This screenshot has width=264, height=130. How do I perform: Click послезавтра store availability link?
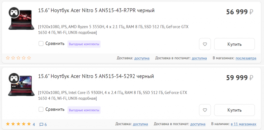coord(246,58)
